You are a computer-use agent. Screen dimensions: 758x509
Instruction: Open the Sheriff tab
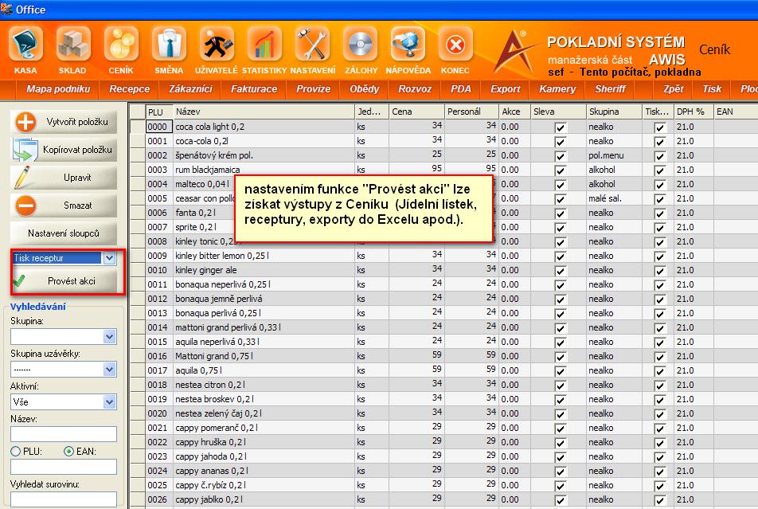click(610, 89)
